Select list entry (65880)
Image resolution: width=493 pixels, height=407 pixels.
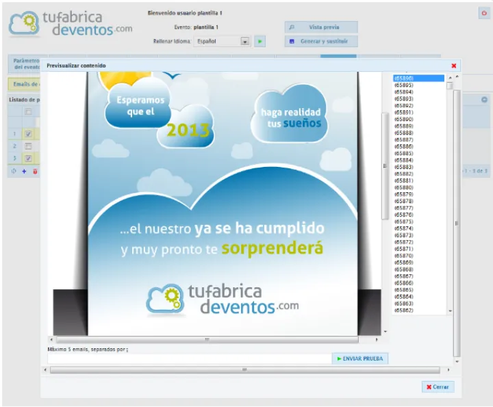pyautogui.click(x=418, y=187)
